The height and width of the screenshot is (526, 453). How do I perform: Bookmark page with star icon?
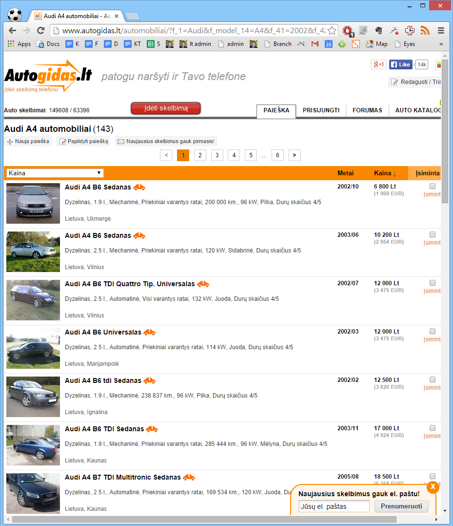tap(332, 31)
